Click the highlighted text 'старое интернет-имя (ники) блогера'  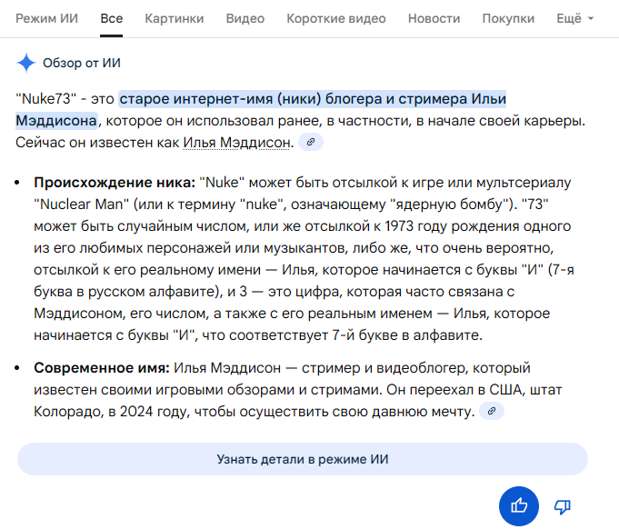(x=251, y=99)
